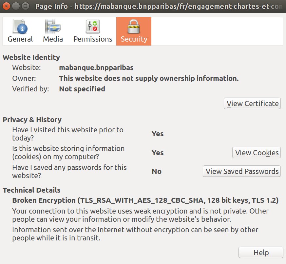This screenshot has width=286, height=264.
Task: Open View Saved Passwords
Action: point(242,171)
